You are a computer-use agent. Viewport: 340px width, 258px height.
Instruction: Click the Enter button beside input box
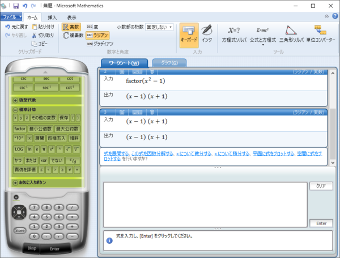[x=321, y=223]
